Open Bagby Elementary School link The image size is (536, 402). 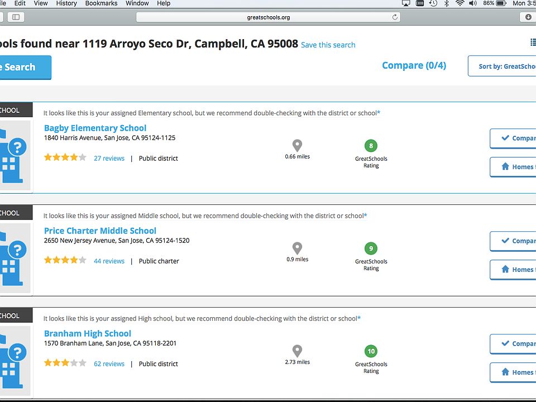coord(95,128)
